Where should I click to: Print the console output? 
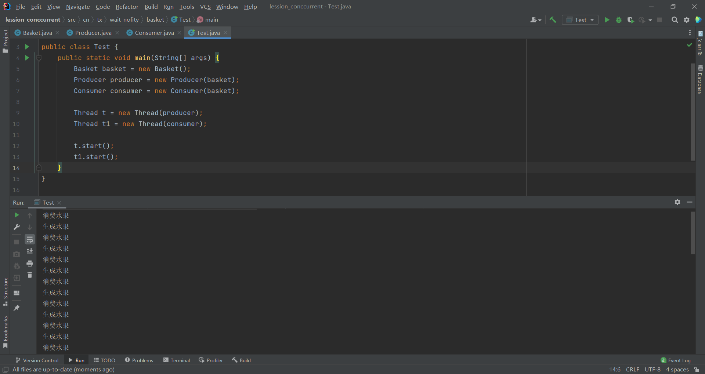(30, 263)
